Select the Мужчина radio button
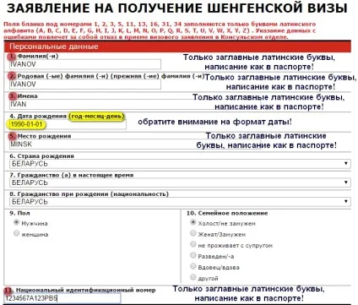 tap(16, 222)
